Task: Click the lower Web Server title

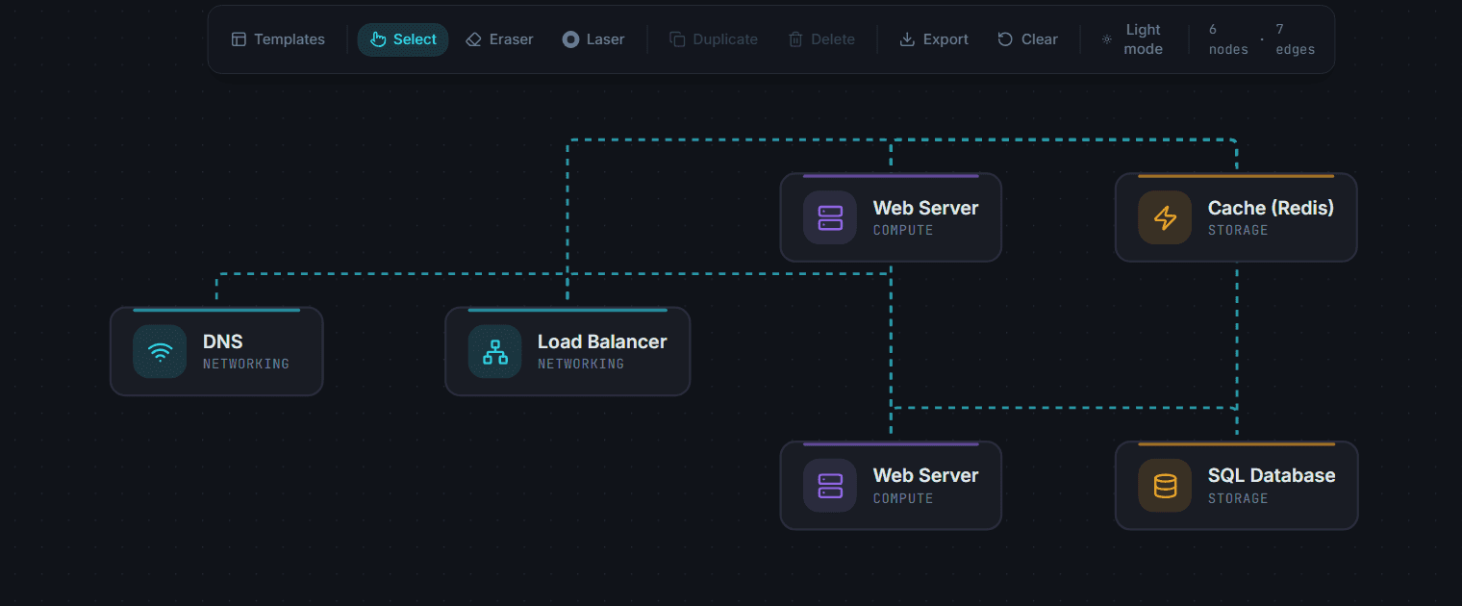Action: tap(925, 475)
